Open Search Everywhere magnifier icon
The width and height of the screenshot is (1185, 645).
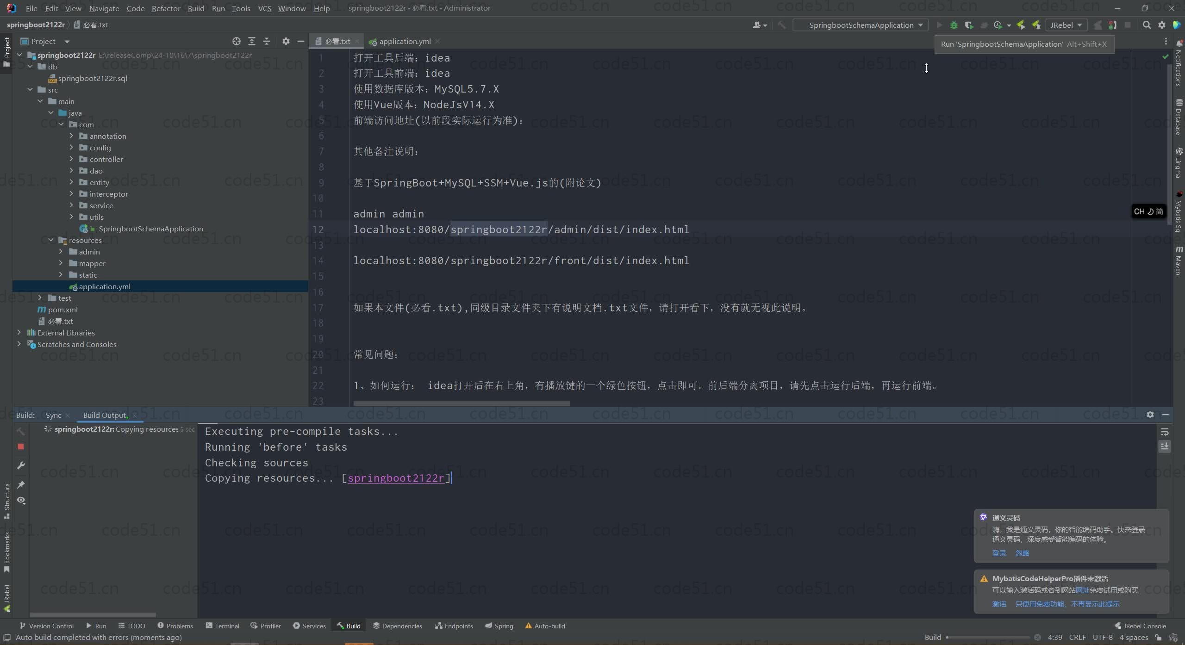coord(1147,25)
